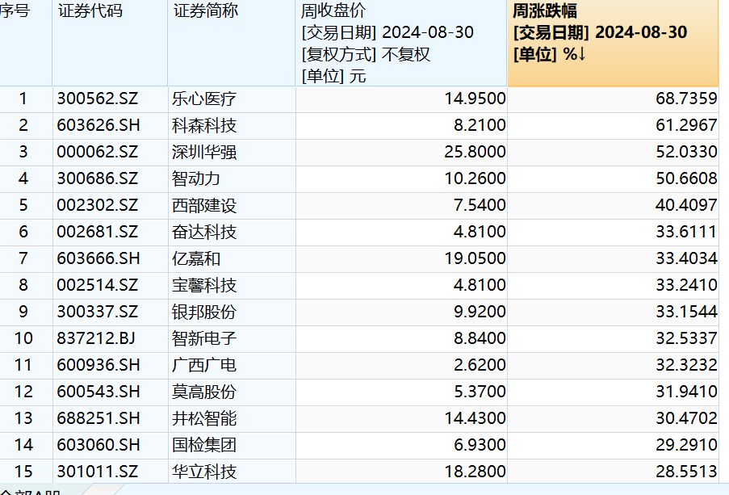Select stock name 乐心医疗

(x=204, y=99)
